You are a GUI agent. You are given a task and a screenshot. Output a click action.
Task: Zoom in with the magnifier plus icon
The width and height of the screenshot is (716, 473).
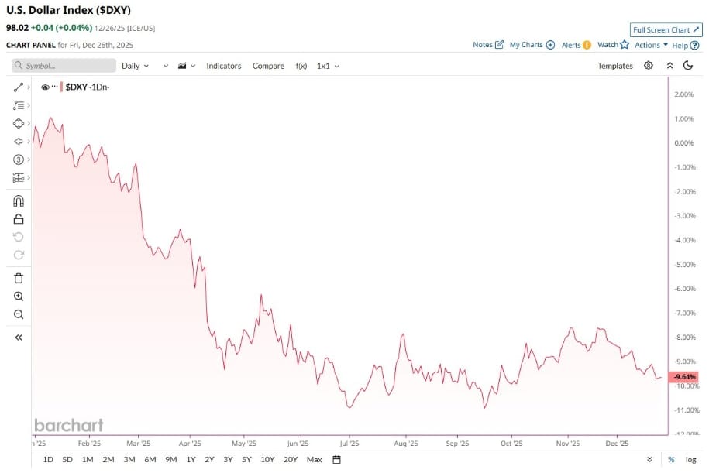pos(17,296)
